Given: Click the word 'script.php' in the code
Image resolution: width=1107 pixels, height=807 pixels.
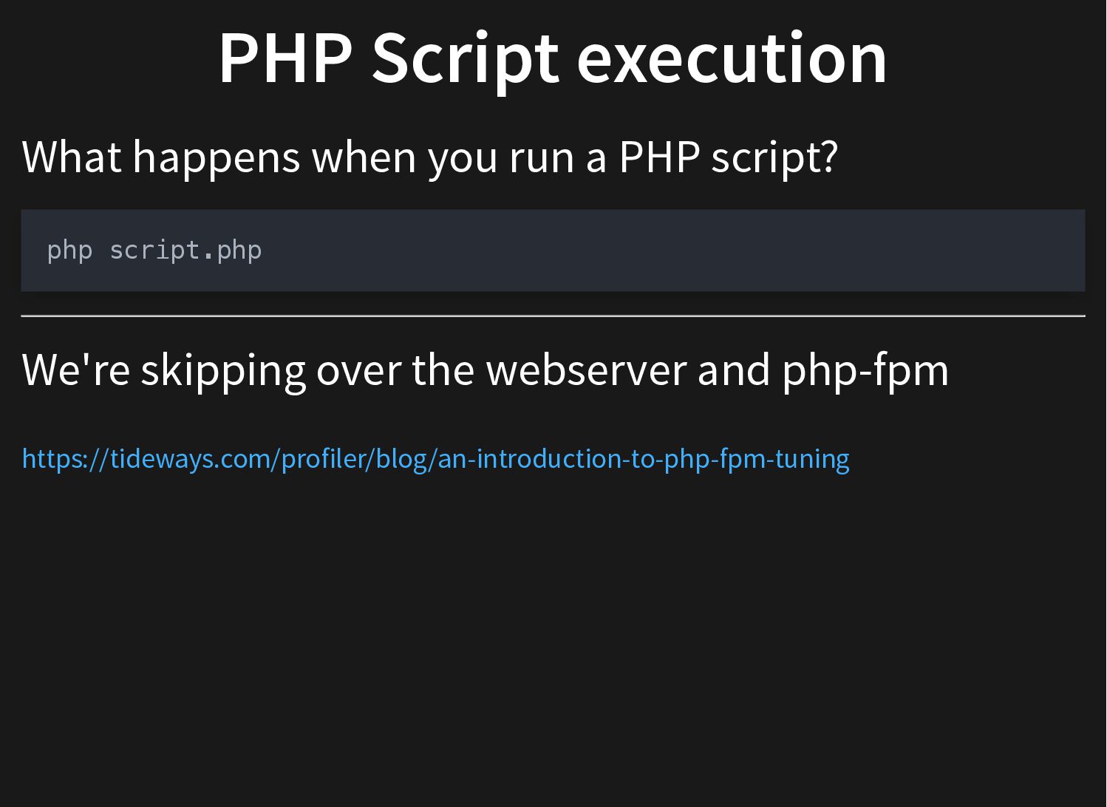Looking at the screenshot, I should (185, 251).
